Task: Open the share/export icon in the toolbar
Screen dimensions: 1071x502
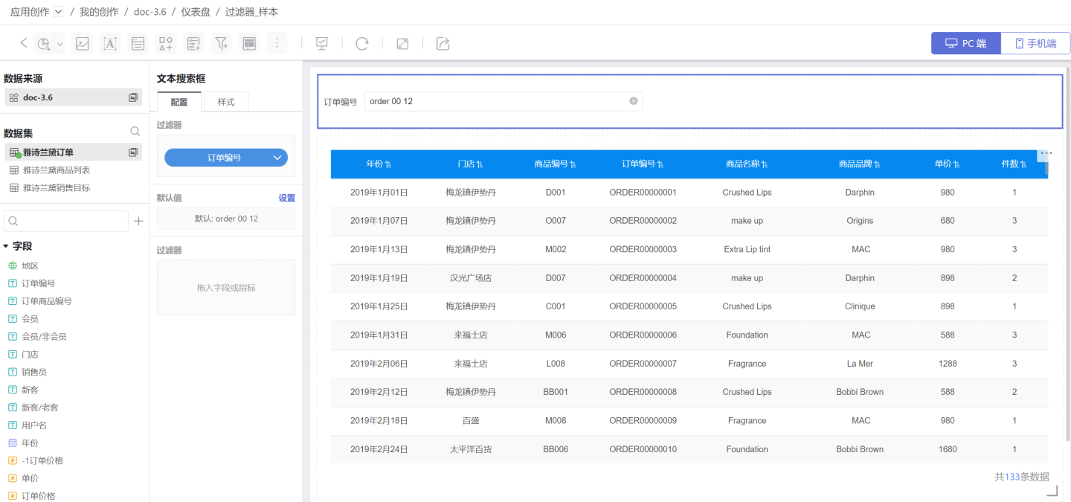Action: coord(443,44)
